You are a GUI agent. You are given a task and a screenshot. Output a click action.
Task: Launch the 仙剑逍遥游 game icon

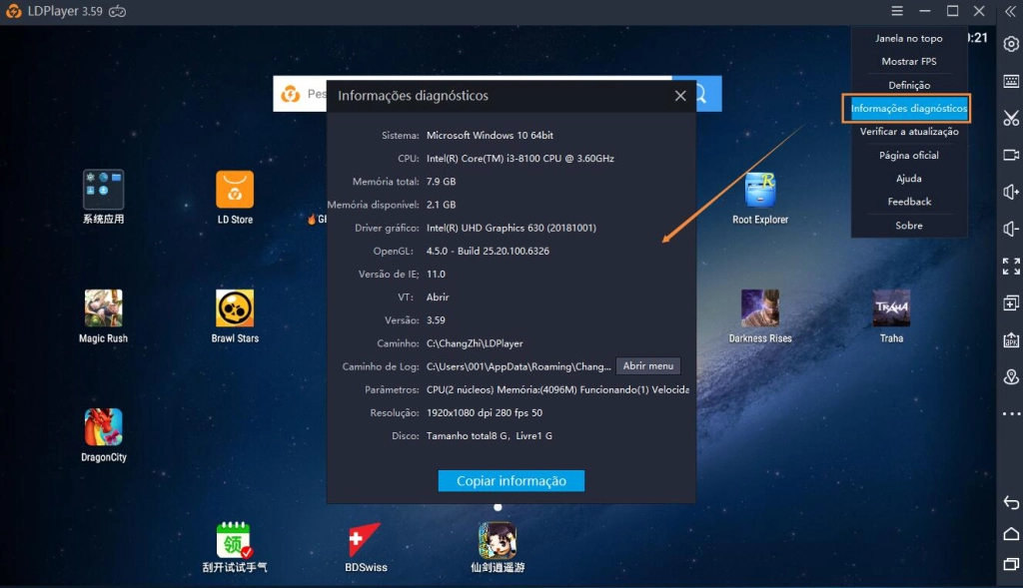click(x=498, y=547)
